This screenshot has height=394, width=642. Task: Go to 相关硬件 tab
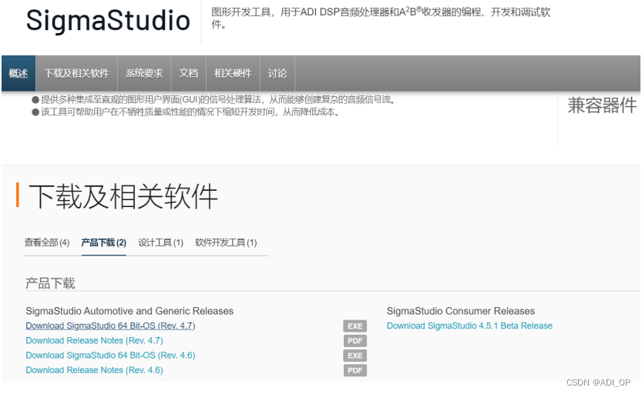(233, 73)
